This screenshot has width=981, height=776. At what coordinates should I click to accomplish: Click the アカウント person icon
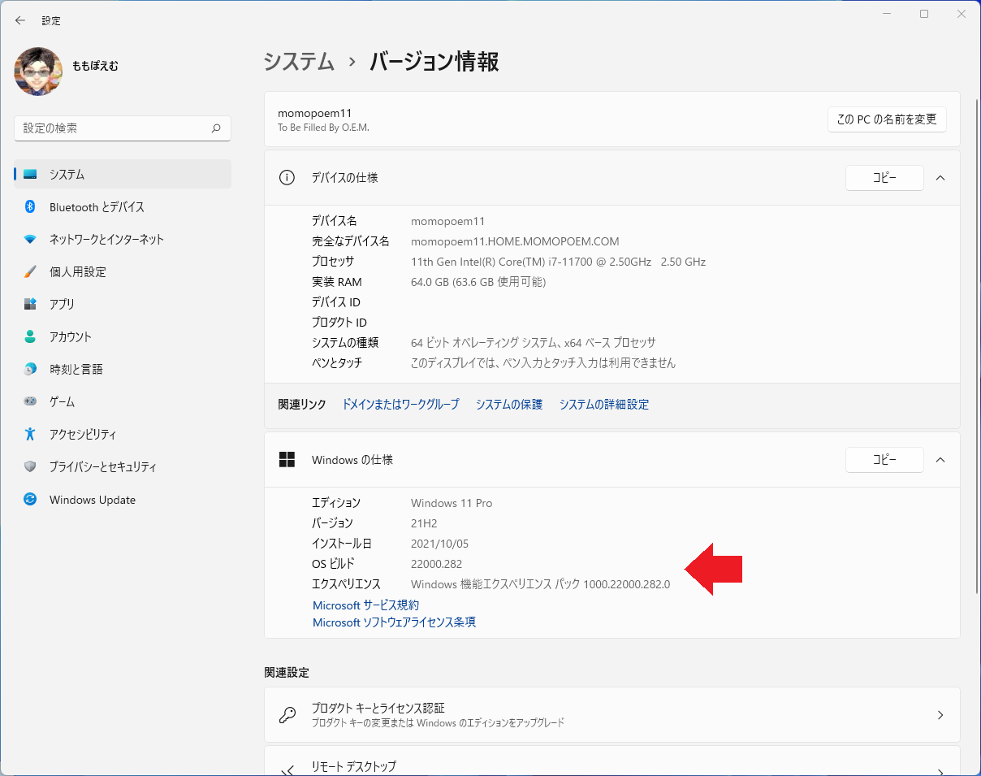tap(30, 336)
